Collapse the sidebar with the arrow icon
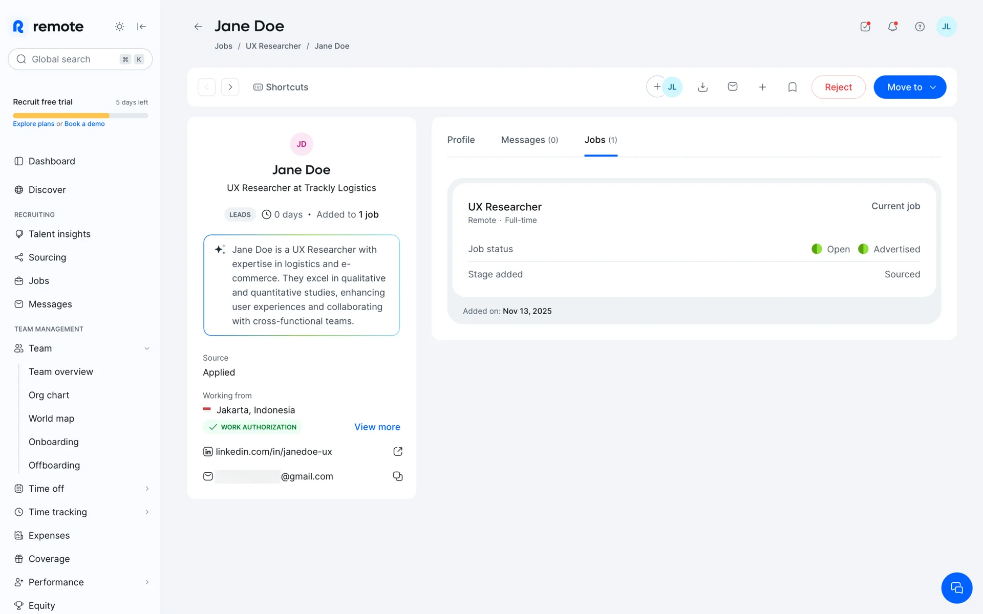983x614 pixels. coord(142,27)
